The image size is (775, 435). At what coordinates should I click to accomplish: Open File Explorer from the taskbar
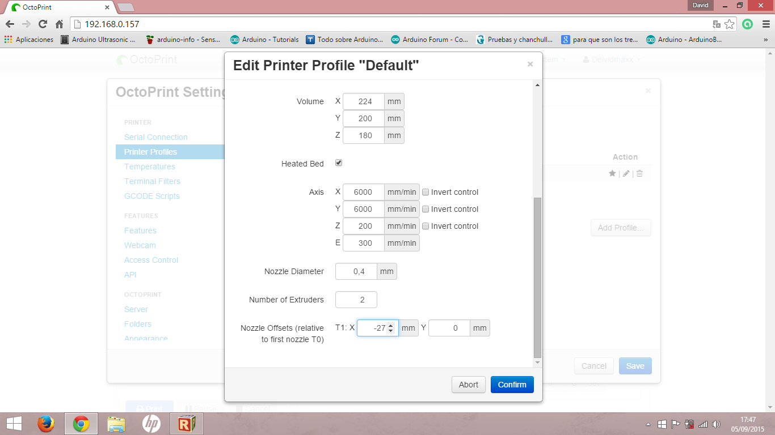[116, 424]
